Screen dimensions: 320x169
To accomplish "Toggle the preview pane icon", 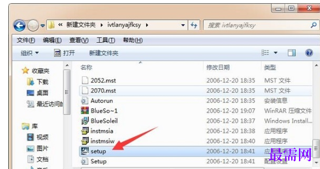I will [x=292, y=53].
